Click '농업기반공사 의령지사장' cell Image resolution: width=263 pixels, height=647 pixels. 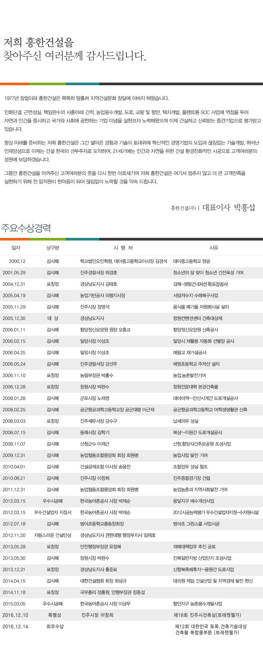(102, 295)
